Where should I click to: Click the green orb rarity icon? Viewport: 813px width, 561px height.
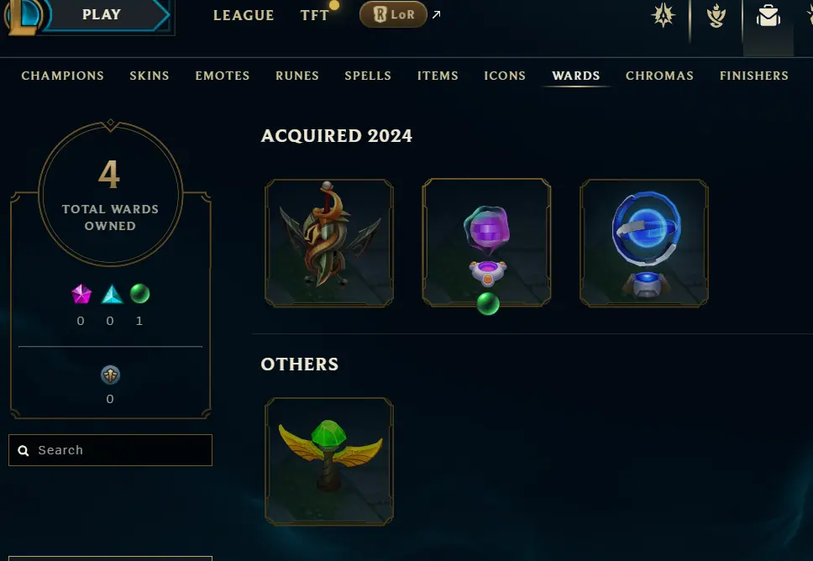(139, 293)
